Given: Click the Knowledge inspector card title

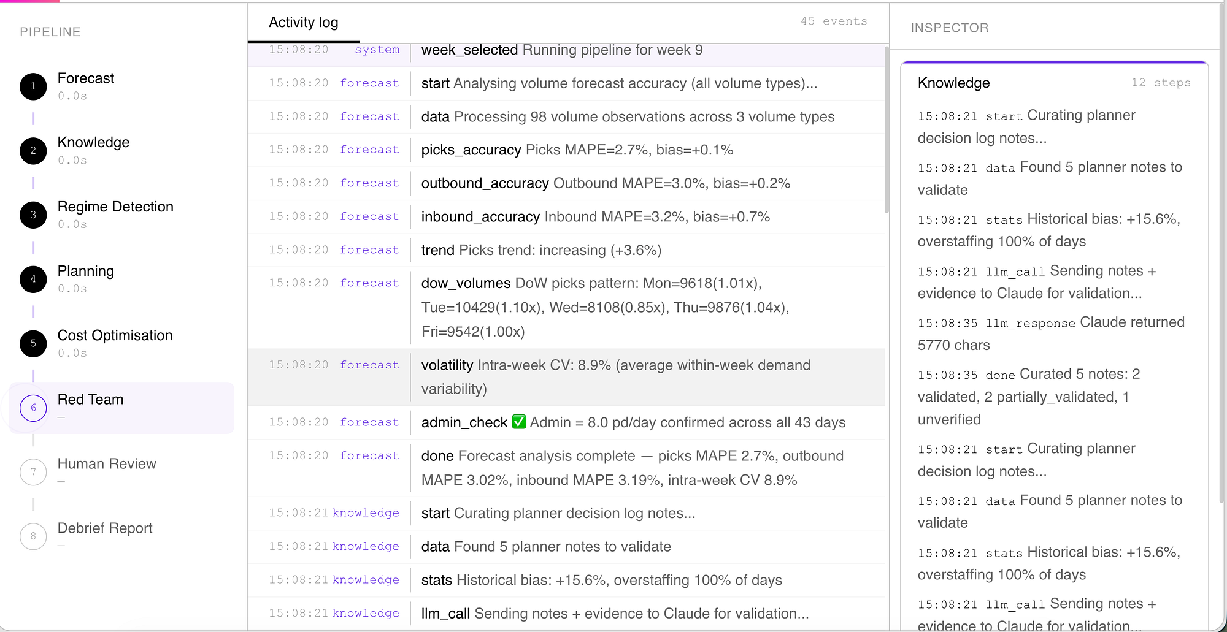Looking at the screenshot, I should (954, 83).
